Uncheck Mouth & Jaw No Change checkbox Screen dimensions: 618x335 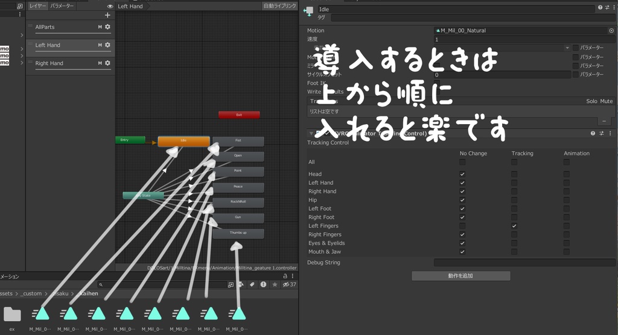(x=462, y=252)
